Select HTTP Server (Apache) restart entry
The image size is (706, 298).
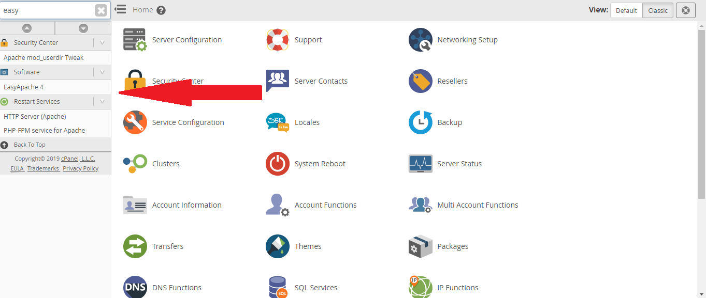[x=35, y=117]
